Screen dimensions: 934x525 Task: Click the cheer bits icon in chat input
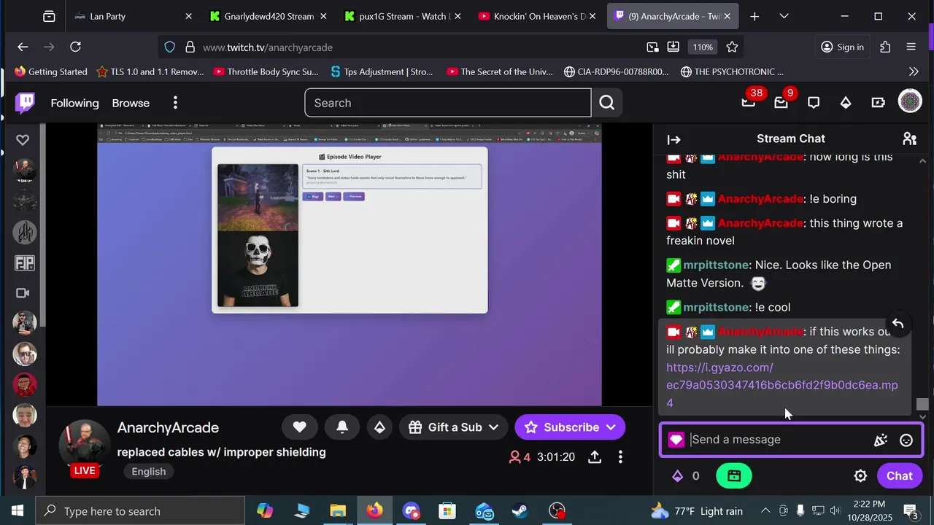[881, 440]
